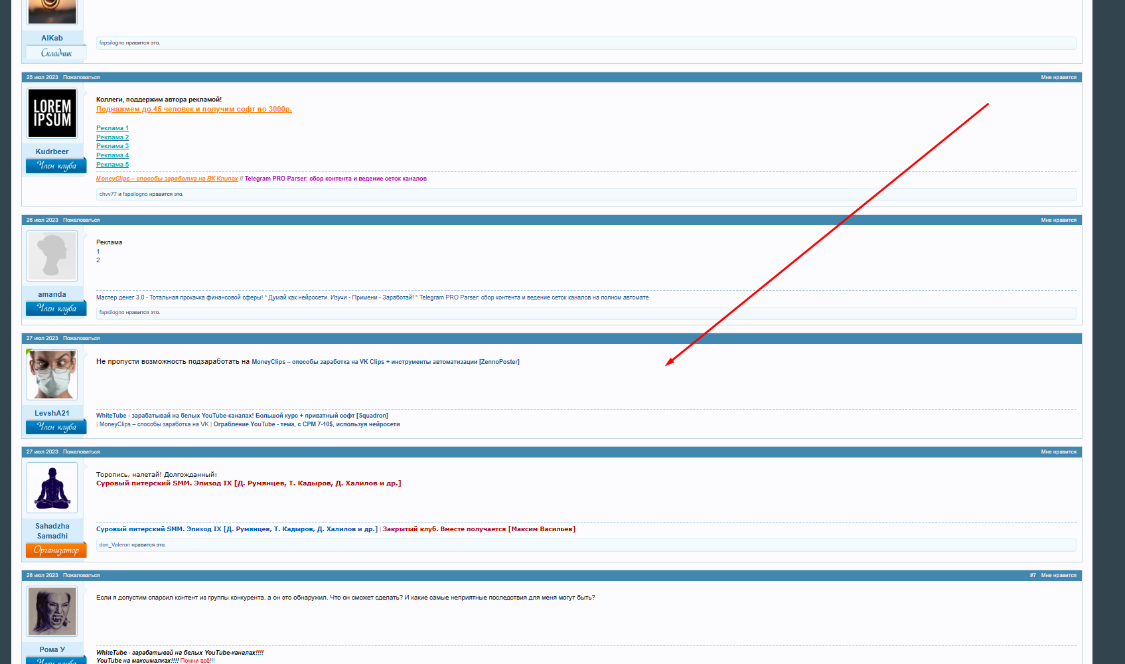Screen dimensions: 1125x664
Task: Click Рома У's vampire avatar
Action: point(52,611)
